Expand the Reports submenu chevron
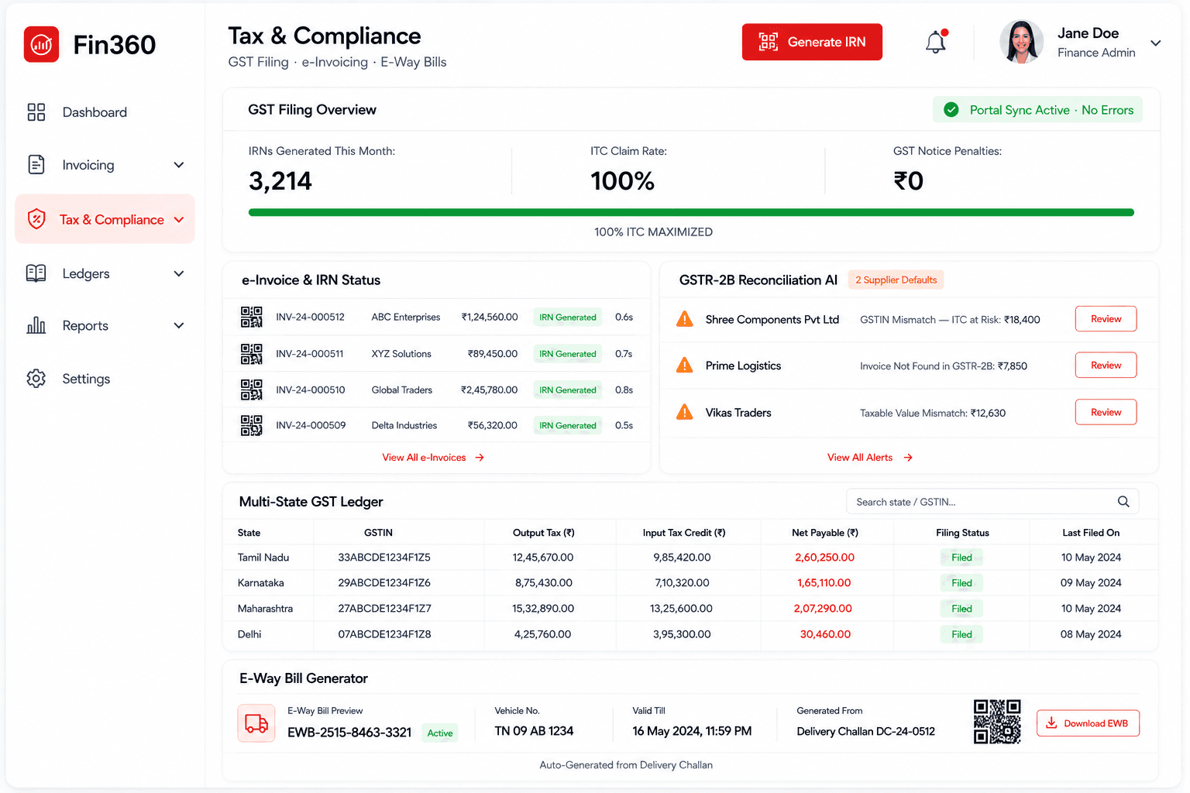This screenshot has height=793, width=1190. tap(179, 326)
